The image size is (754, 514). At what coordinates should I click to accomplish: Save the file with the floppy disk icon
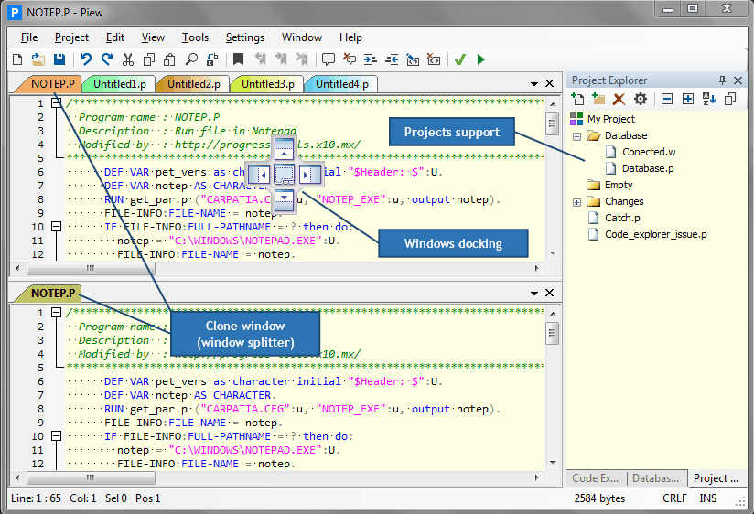coord(59,59)
